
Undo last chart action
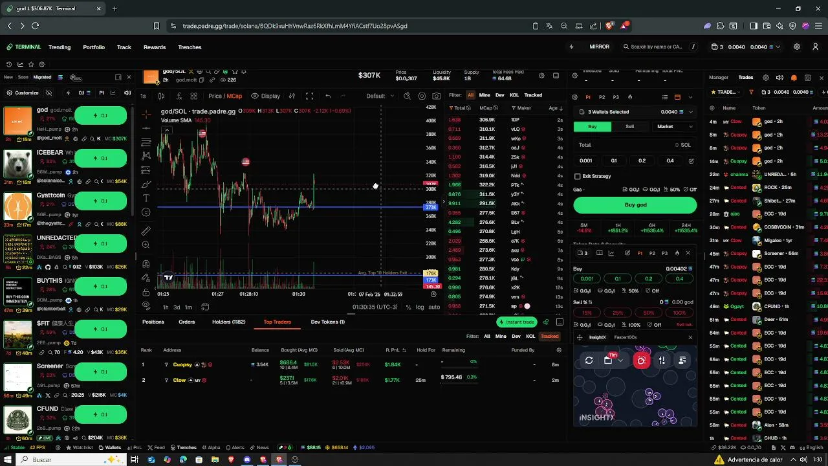[328, 96]
